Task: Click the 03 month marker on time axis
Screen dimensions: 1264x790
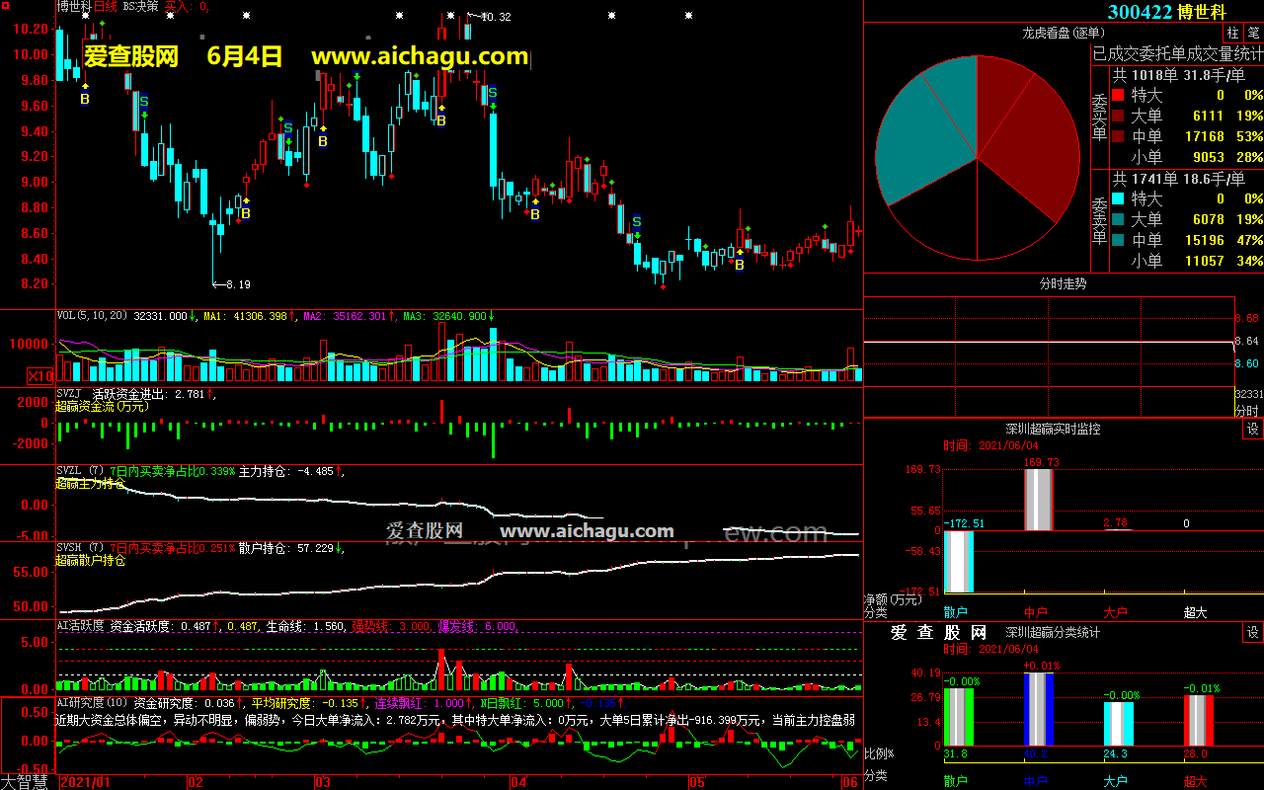Action: point(323,782)
